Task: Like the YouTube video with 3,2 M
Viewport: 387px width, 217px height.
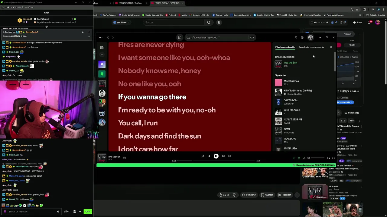Action: (224, 195)
